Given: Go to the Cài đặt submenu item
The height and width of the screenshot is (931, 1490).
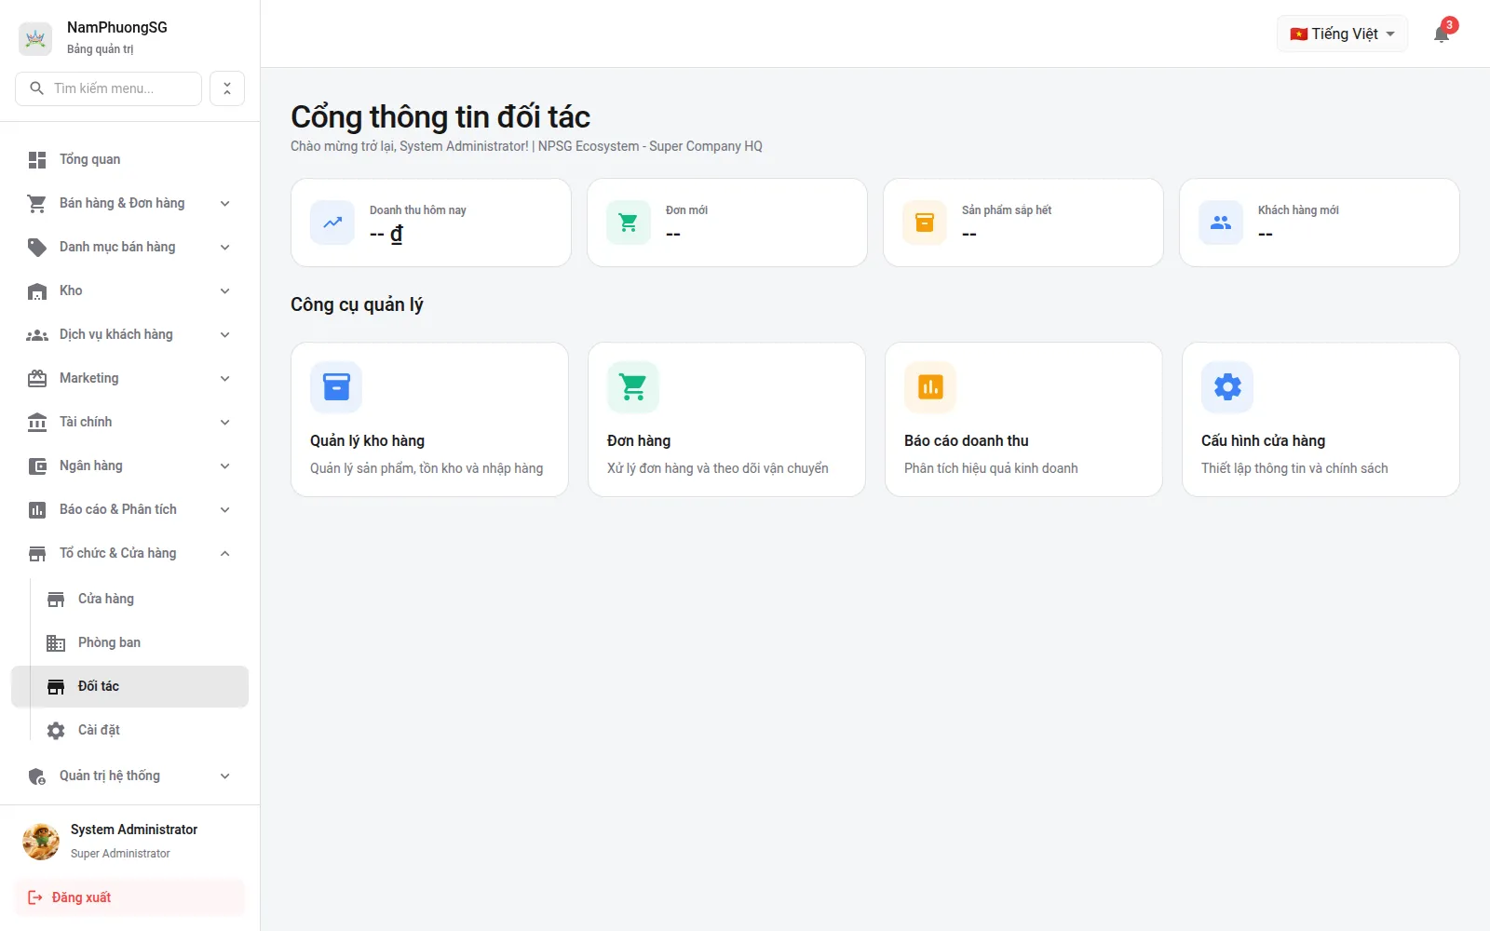Looking at the screenshot, I should 139,730.
